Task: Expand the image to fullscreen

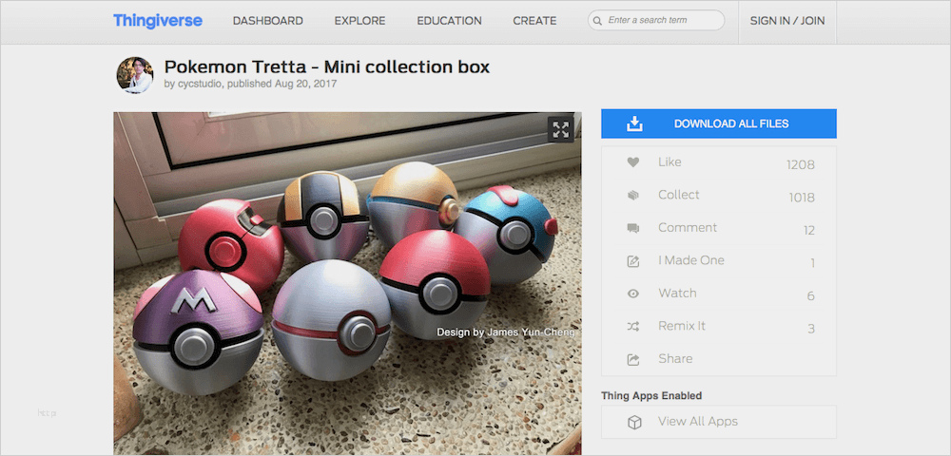Action: coord(560,129)
